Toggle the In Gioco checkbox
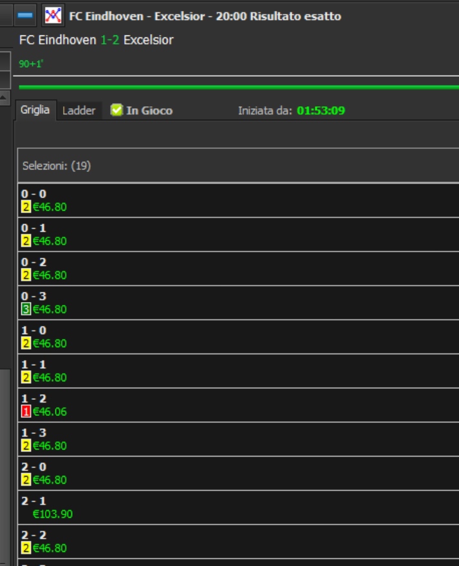 pos(117,110)
